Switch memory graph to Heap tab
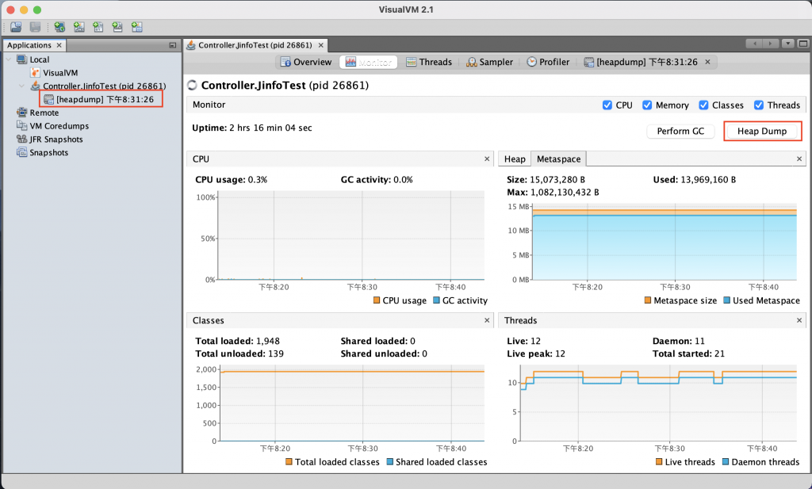Screen dimensions: 812x489 tap(515, 159)
